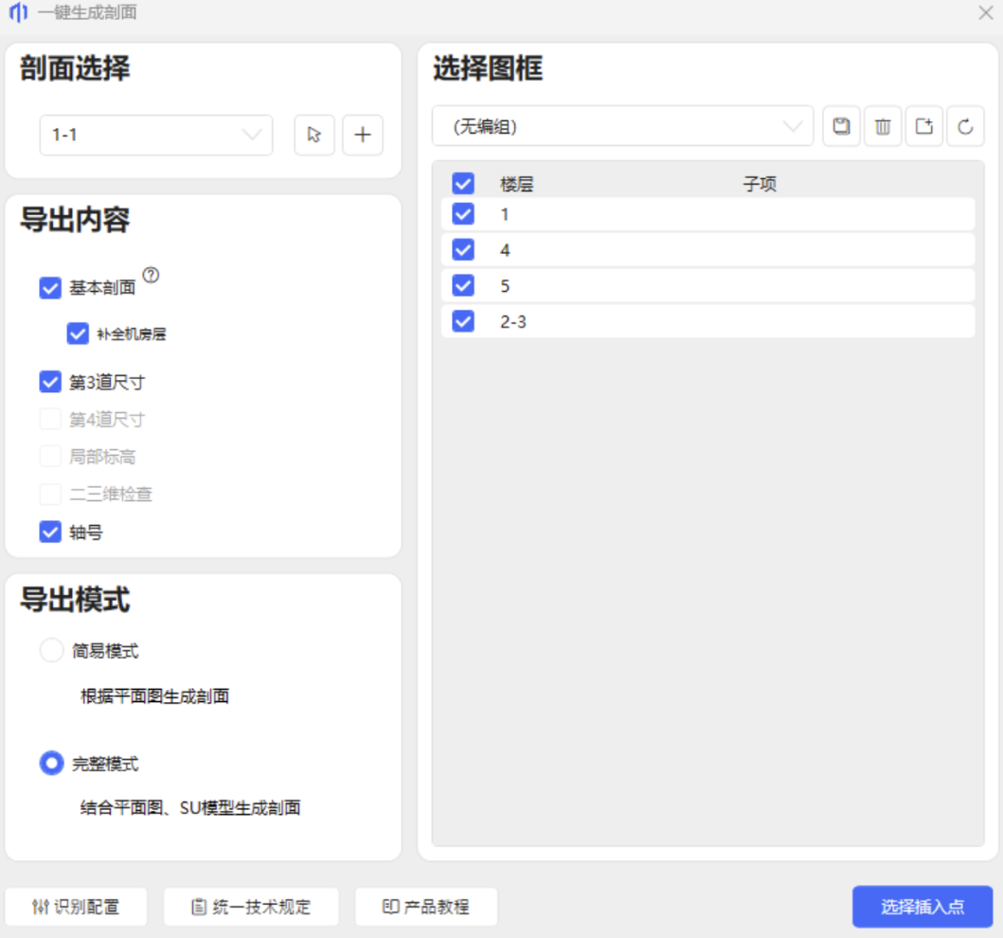Uncheck the 补全机房层 checkbox

click(x=78, y=334)
